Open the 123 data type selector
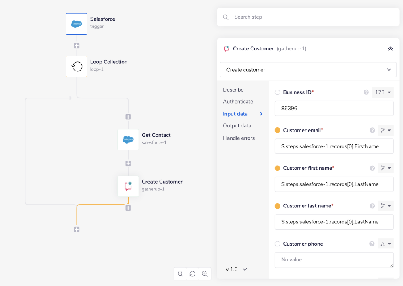This screenshot has height=286, width=403. [x=382, y=92]
